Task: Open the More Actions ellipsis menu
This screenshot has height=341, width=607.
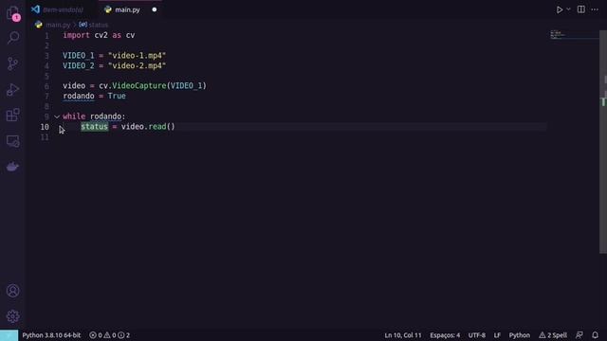Action: point(595,9)
